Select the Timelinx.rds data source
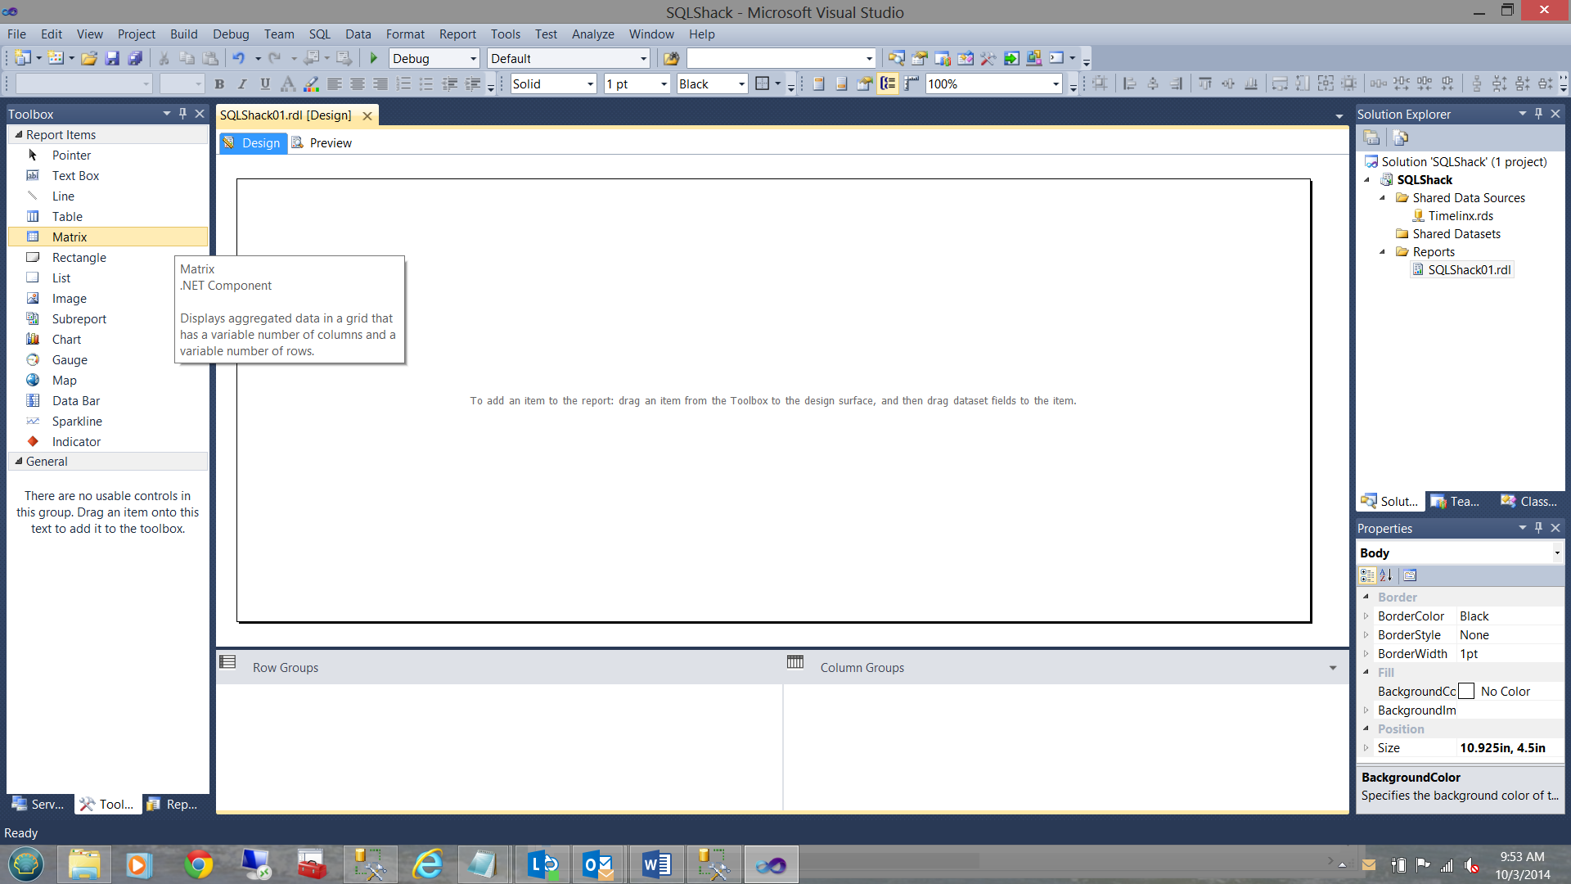The width and height of the screenshot is (1571, 884). [1460, 215]
